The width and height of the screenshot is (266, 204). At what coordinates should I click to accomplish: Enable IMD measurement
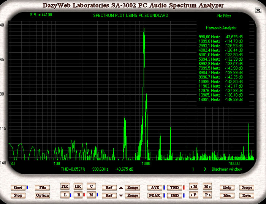coord(174,195)
